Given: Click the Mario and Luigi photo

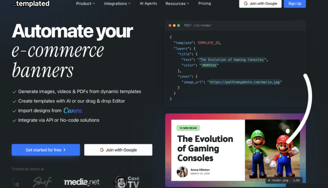Looking at the screenshot, I should point(272,150).
